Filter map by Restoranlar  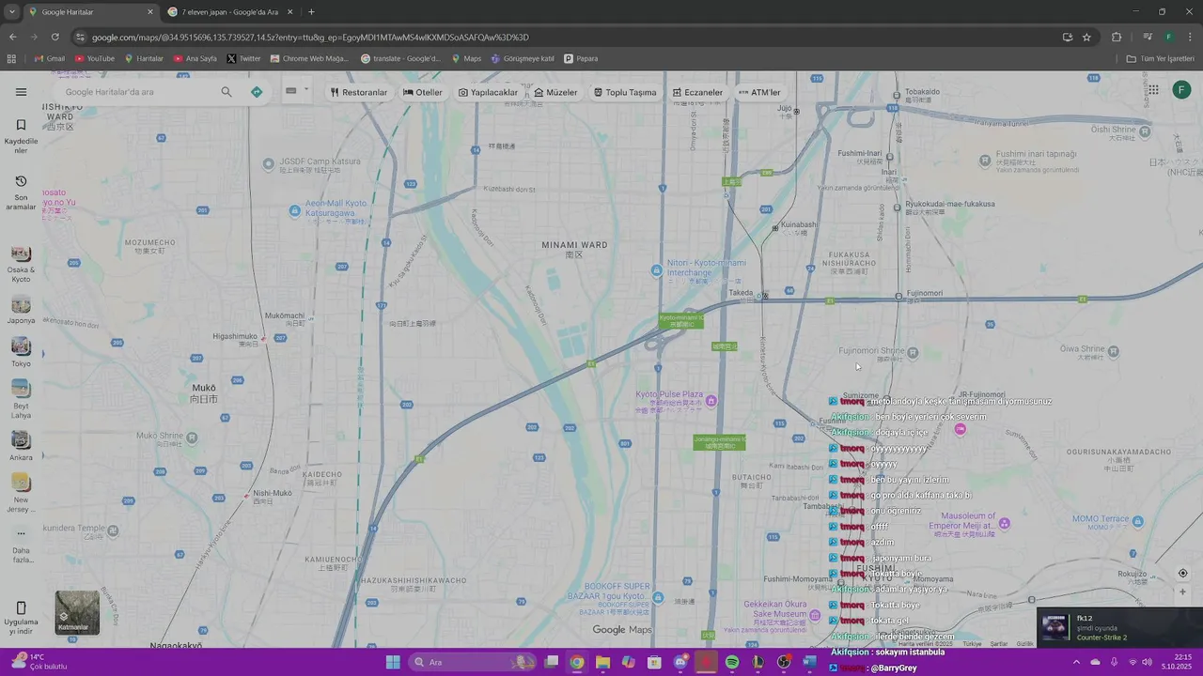(359, 92)
